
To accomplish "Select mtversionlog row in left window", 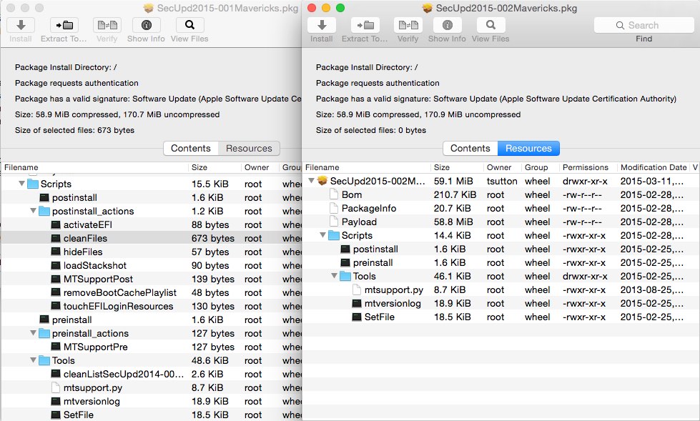I will pyautogui.click(x=152, y=402).
